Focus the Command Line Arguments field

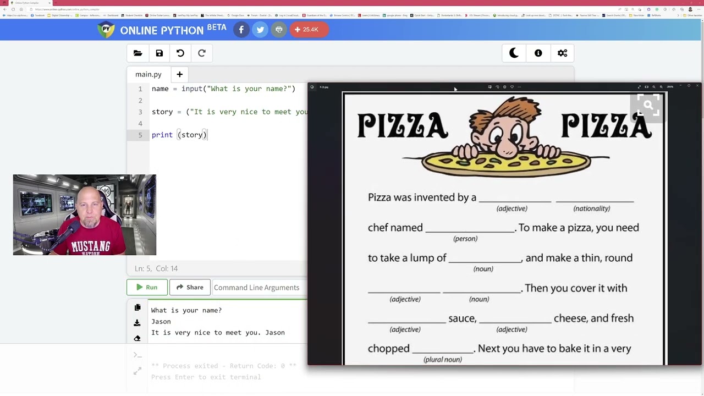click(x=260, y=287)
